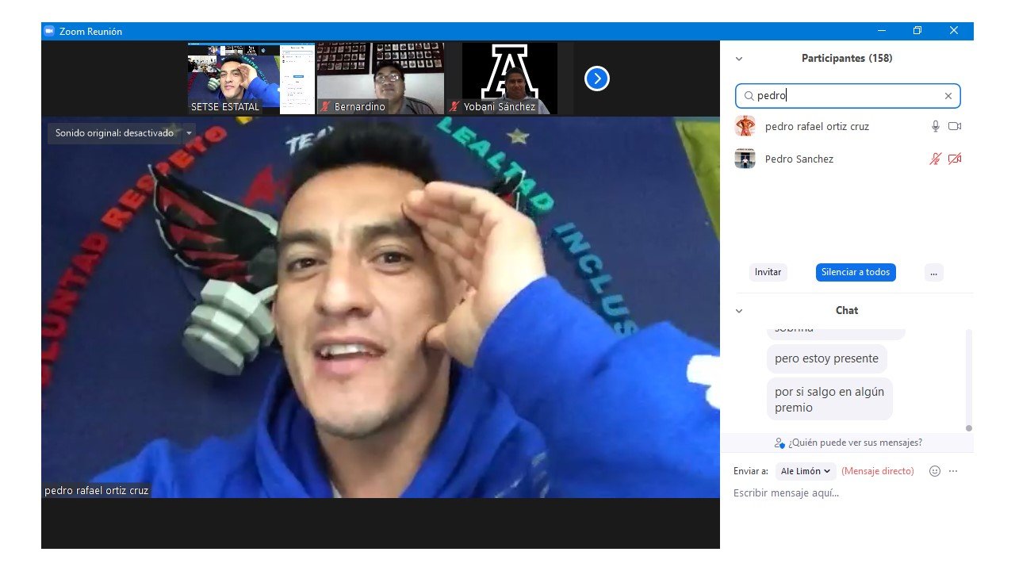Open the original sound dropdown arrow
This screenshot has width=1015, height=571.
tap(189, 133)
